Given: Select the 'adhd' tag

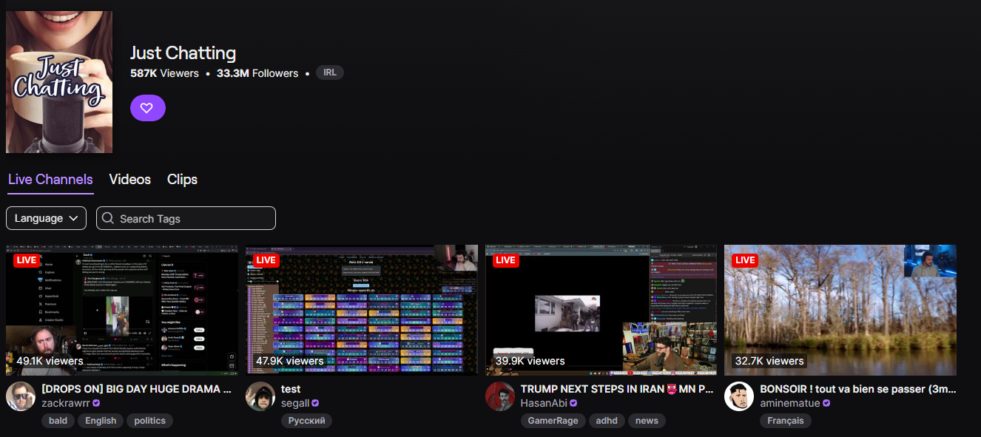Looking at the screenshot, I should [607, 421].
